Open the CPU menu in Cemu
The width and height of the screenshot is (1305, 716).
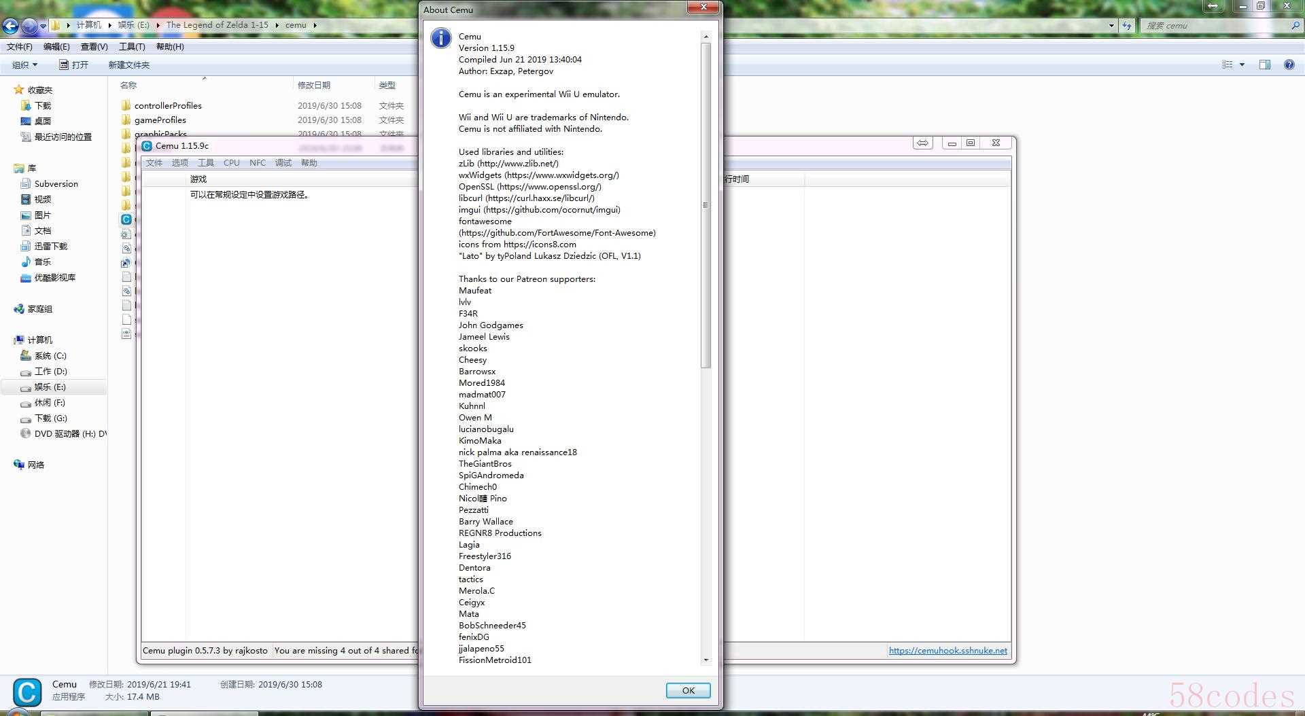coord(231,163)
